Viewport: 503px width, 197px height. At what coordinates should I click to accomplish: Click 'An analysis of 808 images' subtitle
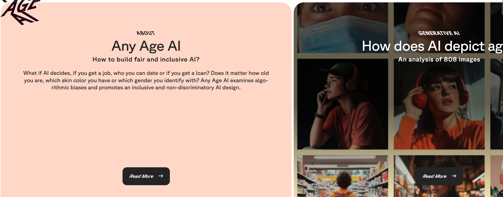coord(439,59)
